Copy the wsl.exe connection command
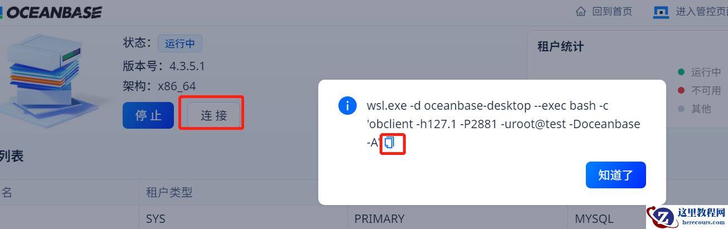 pos(390,143)
